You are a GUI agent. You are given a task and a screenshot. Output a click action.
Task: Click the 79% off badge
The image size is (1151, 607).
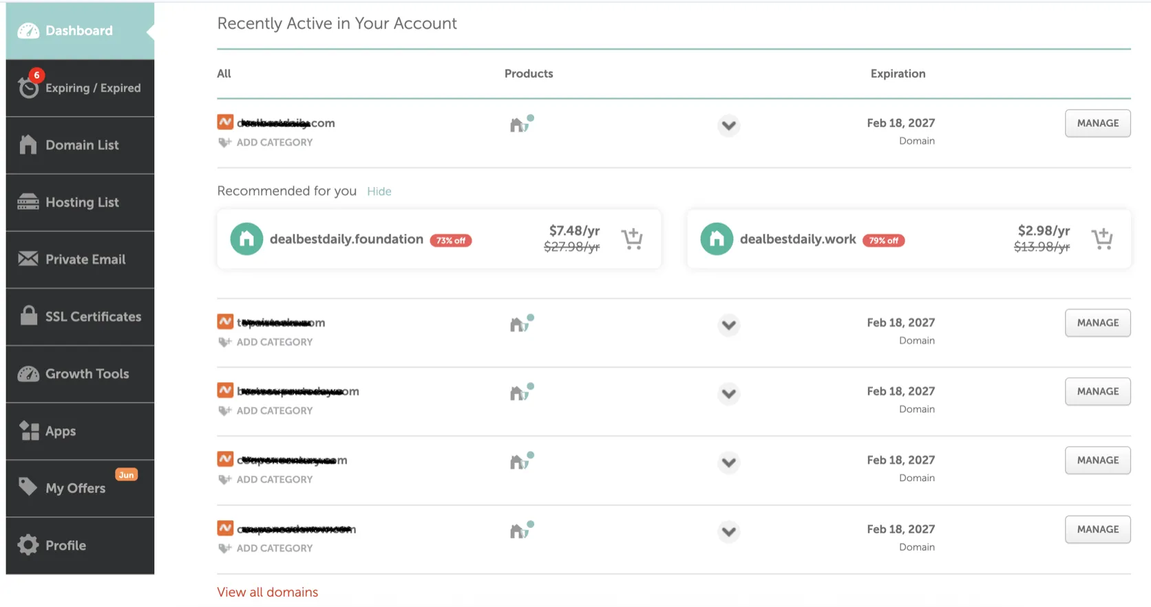(x=883, y=241)
